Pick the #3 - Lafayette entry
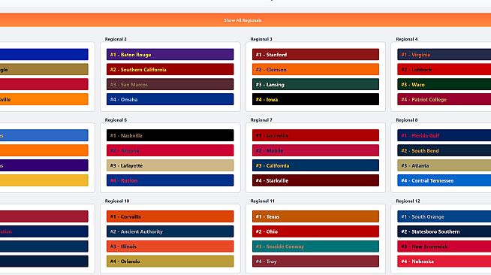This screenshot has height=275, width=491. (170, 165)
